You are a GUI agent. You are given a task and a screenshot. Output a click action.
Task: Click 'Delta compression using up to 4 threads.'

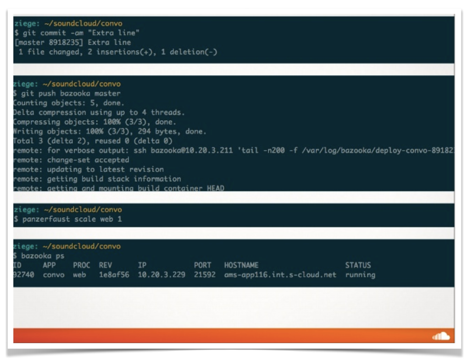(99, 112)
